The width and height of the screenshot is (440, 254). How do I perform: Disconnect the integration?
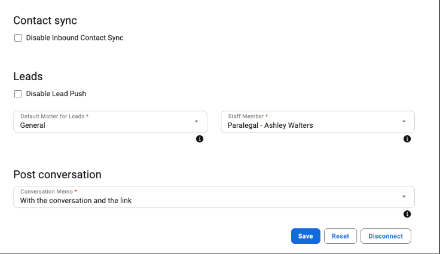[x=386, y=236]
